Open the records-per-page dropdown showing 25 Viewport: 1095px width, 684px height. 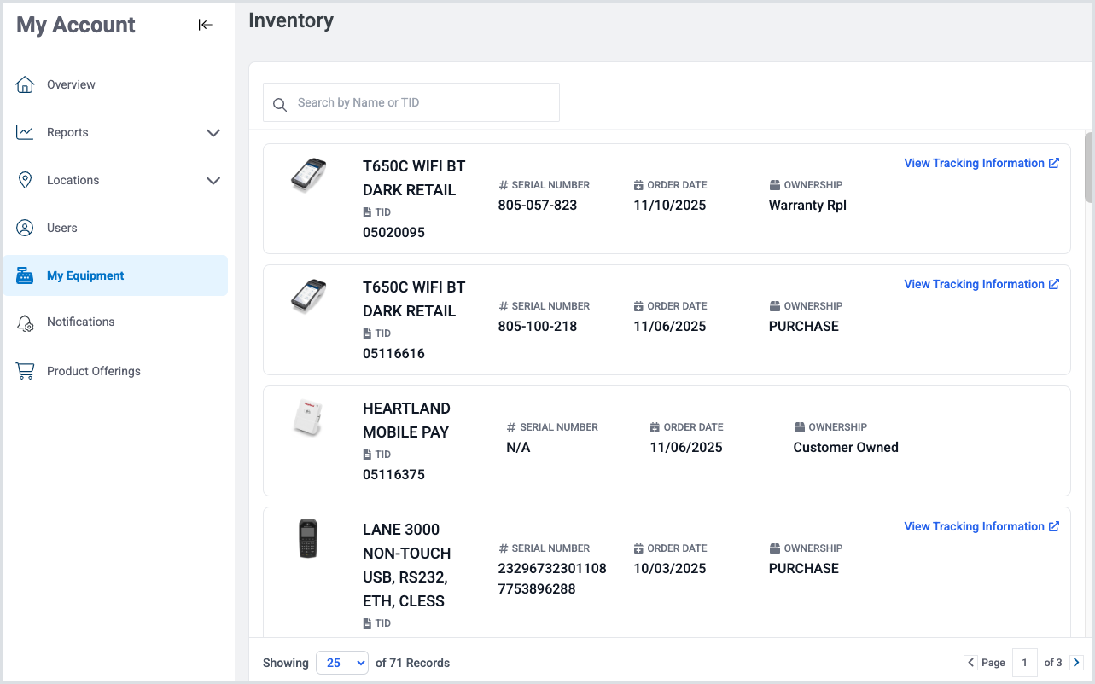pos(342,663)
